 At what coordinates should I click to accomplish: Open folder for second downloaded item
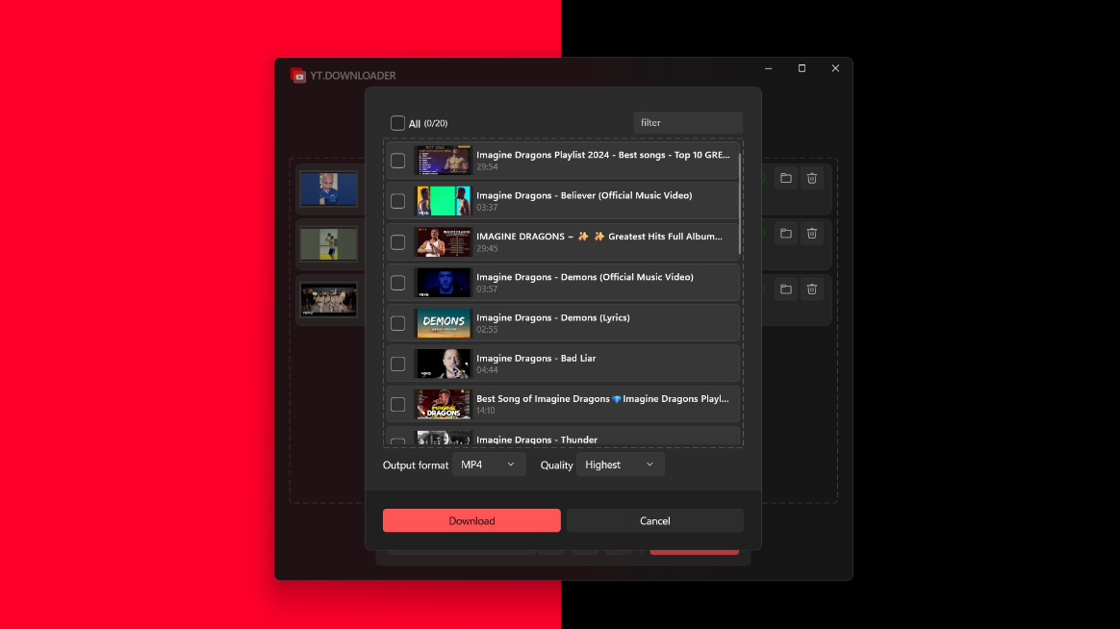coord(786,234)
